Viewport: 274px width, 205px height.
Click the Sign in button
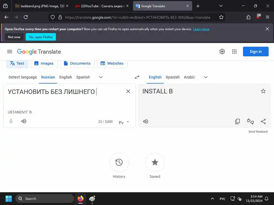(x=256, y=52)
